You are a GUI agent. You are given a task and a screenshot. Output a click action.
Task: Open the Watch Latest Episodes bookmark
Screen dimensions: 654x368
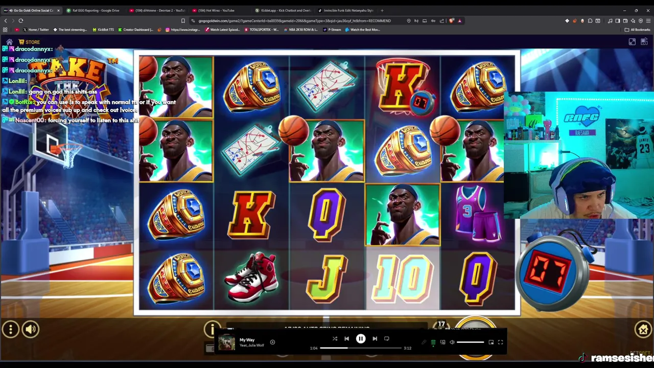[x=222, y=30]
